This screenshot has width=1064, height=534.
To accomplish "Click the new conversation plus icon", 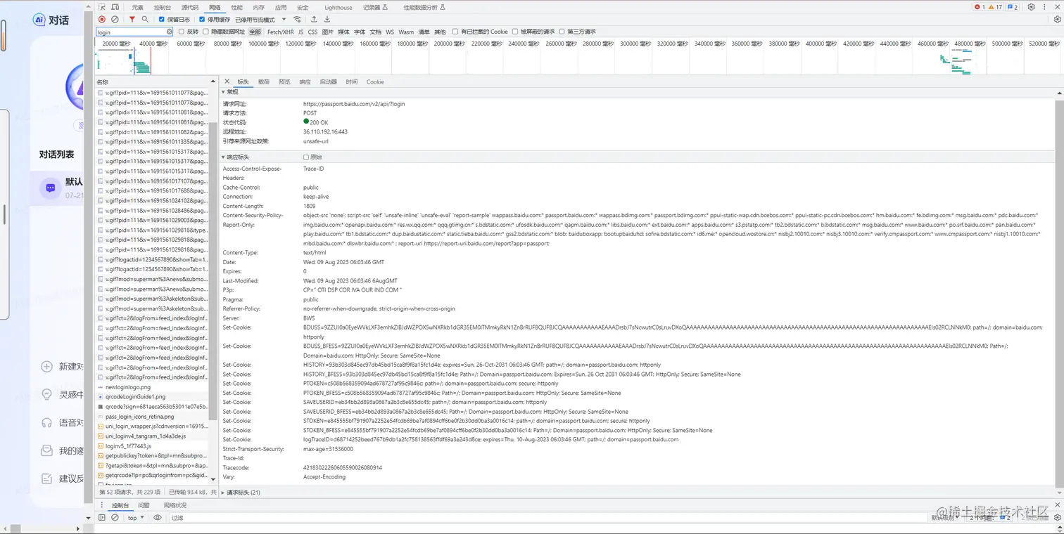I will coord(46,366).
